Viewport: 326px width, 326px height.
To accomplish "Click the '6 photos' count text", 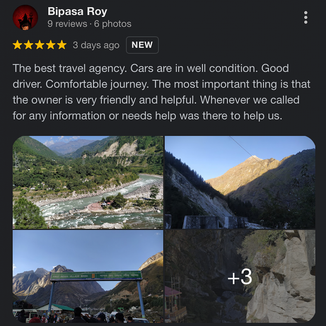I will click(x=113, y=24).
